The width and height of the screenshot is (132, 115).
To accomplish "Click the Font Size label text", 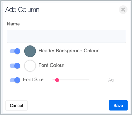I will [33, 79].
